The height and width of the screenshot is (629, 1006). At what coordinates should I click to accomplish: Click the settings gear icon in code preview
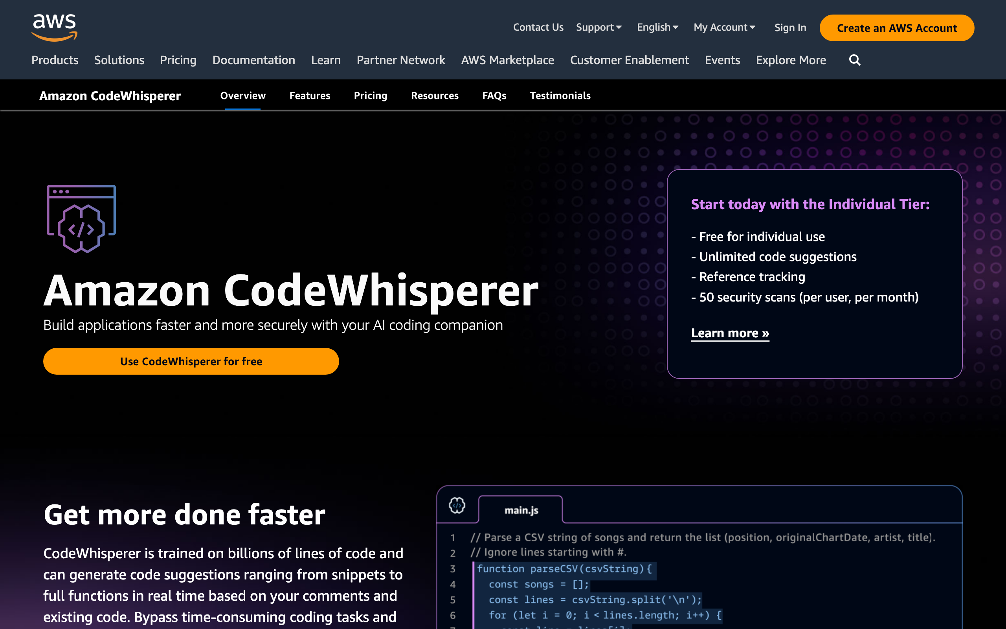pos(457,506)
